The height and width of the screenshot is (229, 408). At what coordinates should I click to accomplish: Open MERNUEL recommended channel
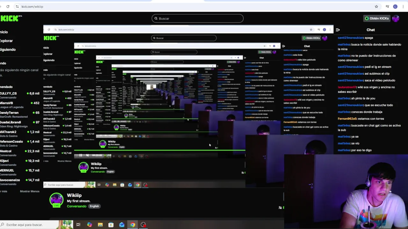[x=20, y=172]
